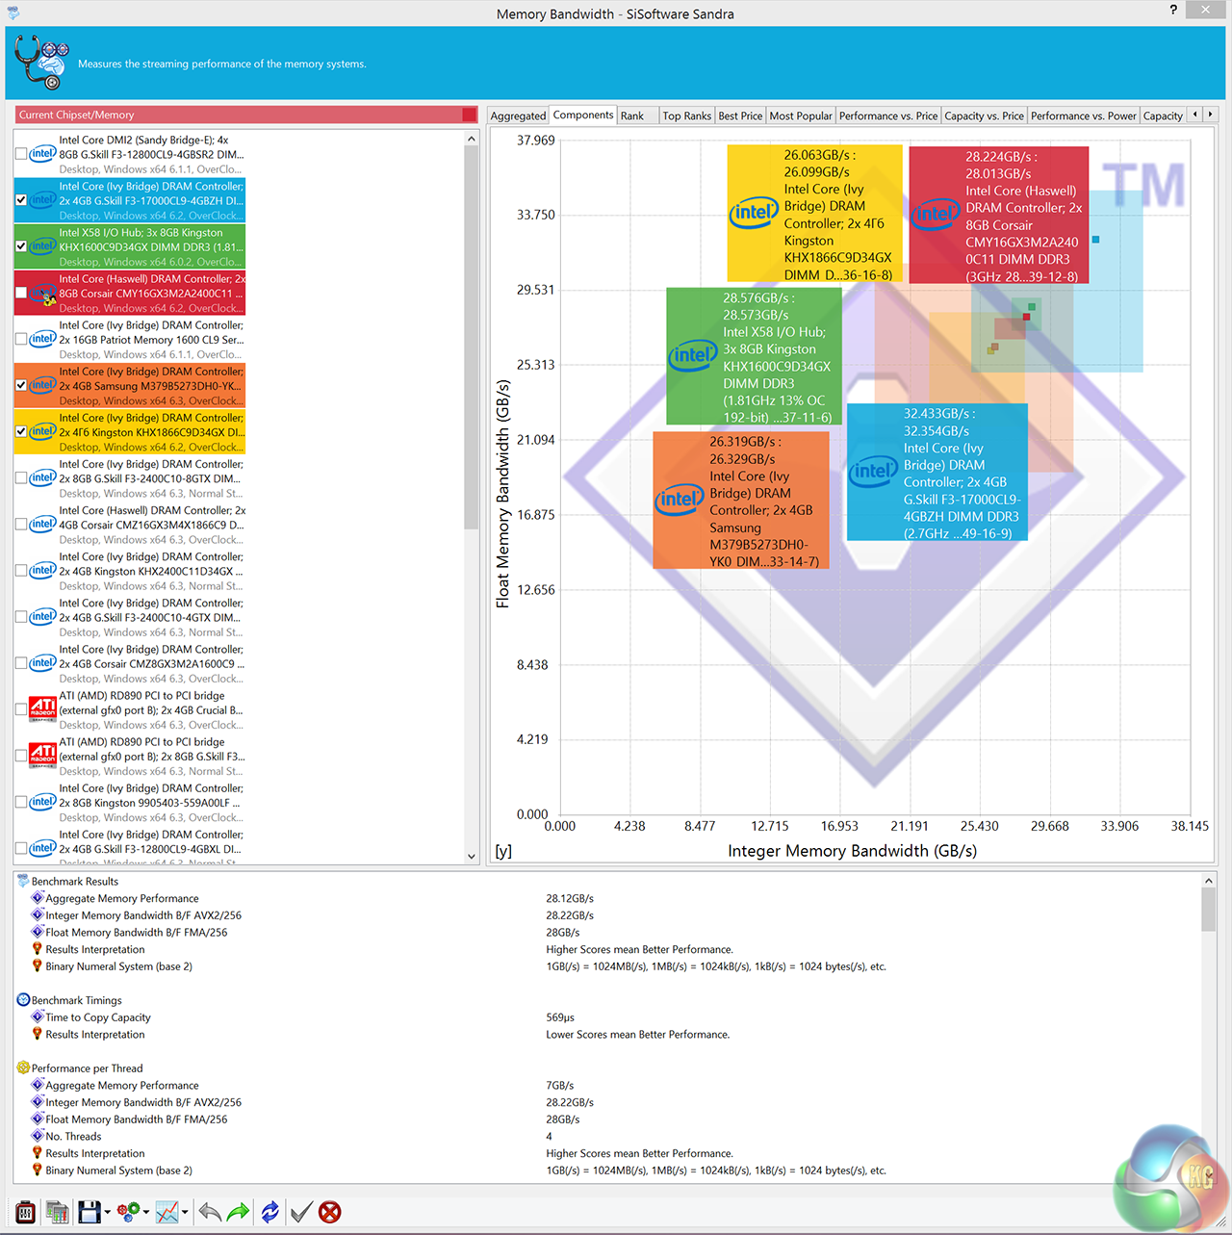Image resolution: width=1232 pixels, height=1235 pixels.
Task: Uncheck the G.Skill F3-17000CL9-4GBZH blue entry
Action: coord(21,200)
